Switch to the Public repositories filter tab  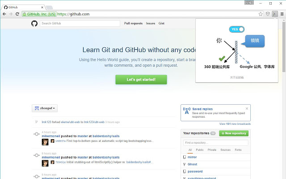200,150
